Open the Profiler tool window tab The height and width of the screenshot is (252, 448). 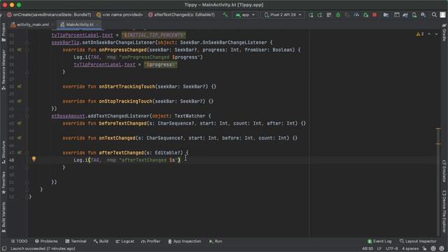click(150, 241)
